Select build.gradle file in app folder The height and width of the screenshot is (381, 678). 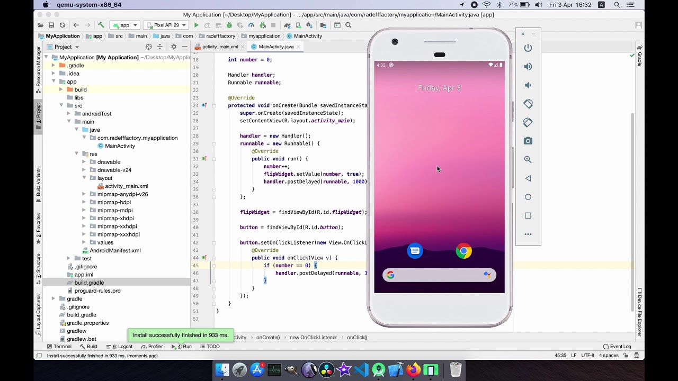[89, 283]
